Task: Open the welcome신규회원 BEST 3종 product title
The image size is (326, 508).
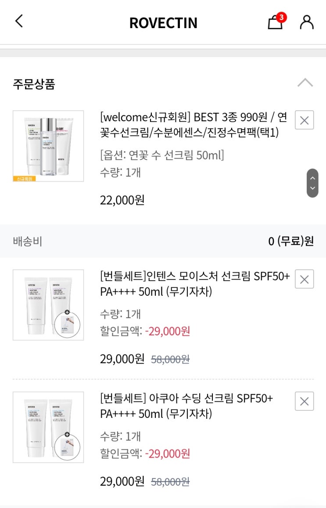Action: click(x=193, y=125)
